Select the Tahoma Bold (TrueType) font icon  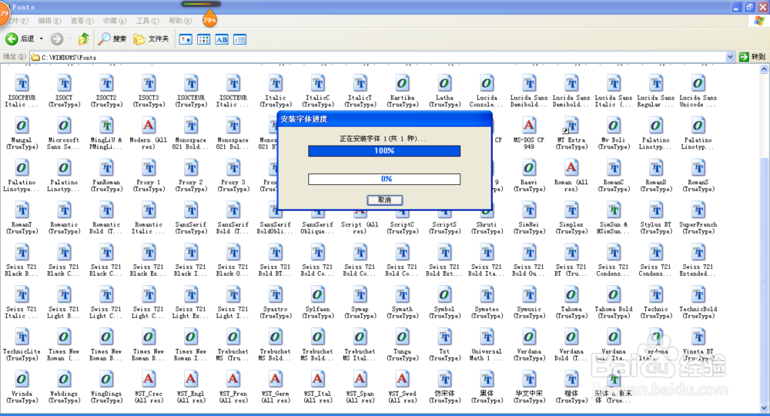pyautogui.click(x=613, y=295)
